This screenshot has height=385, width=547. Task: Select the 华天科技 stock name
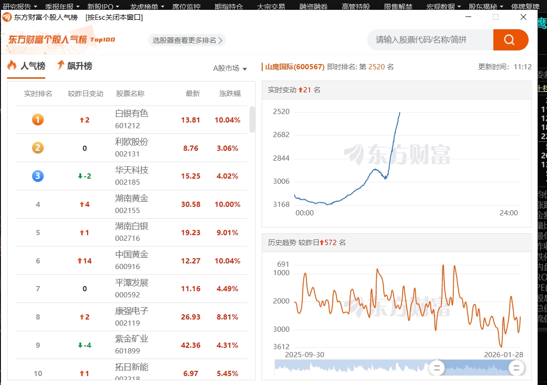pyautogui.click(x=131, y=170)
